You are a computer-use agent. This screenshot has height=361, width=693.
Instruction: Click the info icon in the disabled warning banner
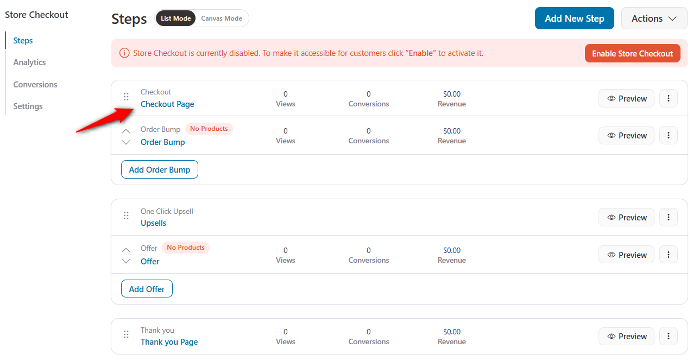coord(124,53)
